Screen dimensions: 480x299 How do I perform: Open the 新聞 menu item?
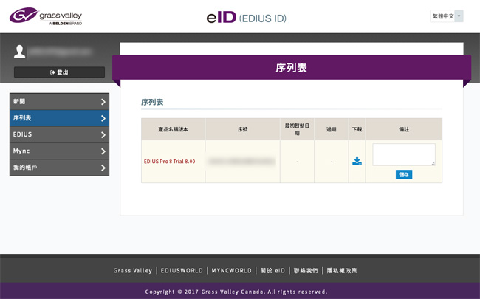[x=59, y=101]
